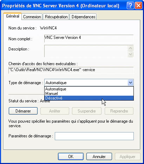Viewport: 144px width, 164px height.
Task: Click the Type de démarrage combo box
Action: coord(89,83)
